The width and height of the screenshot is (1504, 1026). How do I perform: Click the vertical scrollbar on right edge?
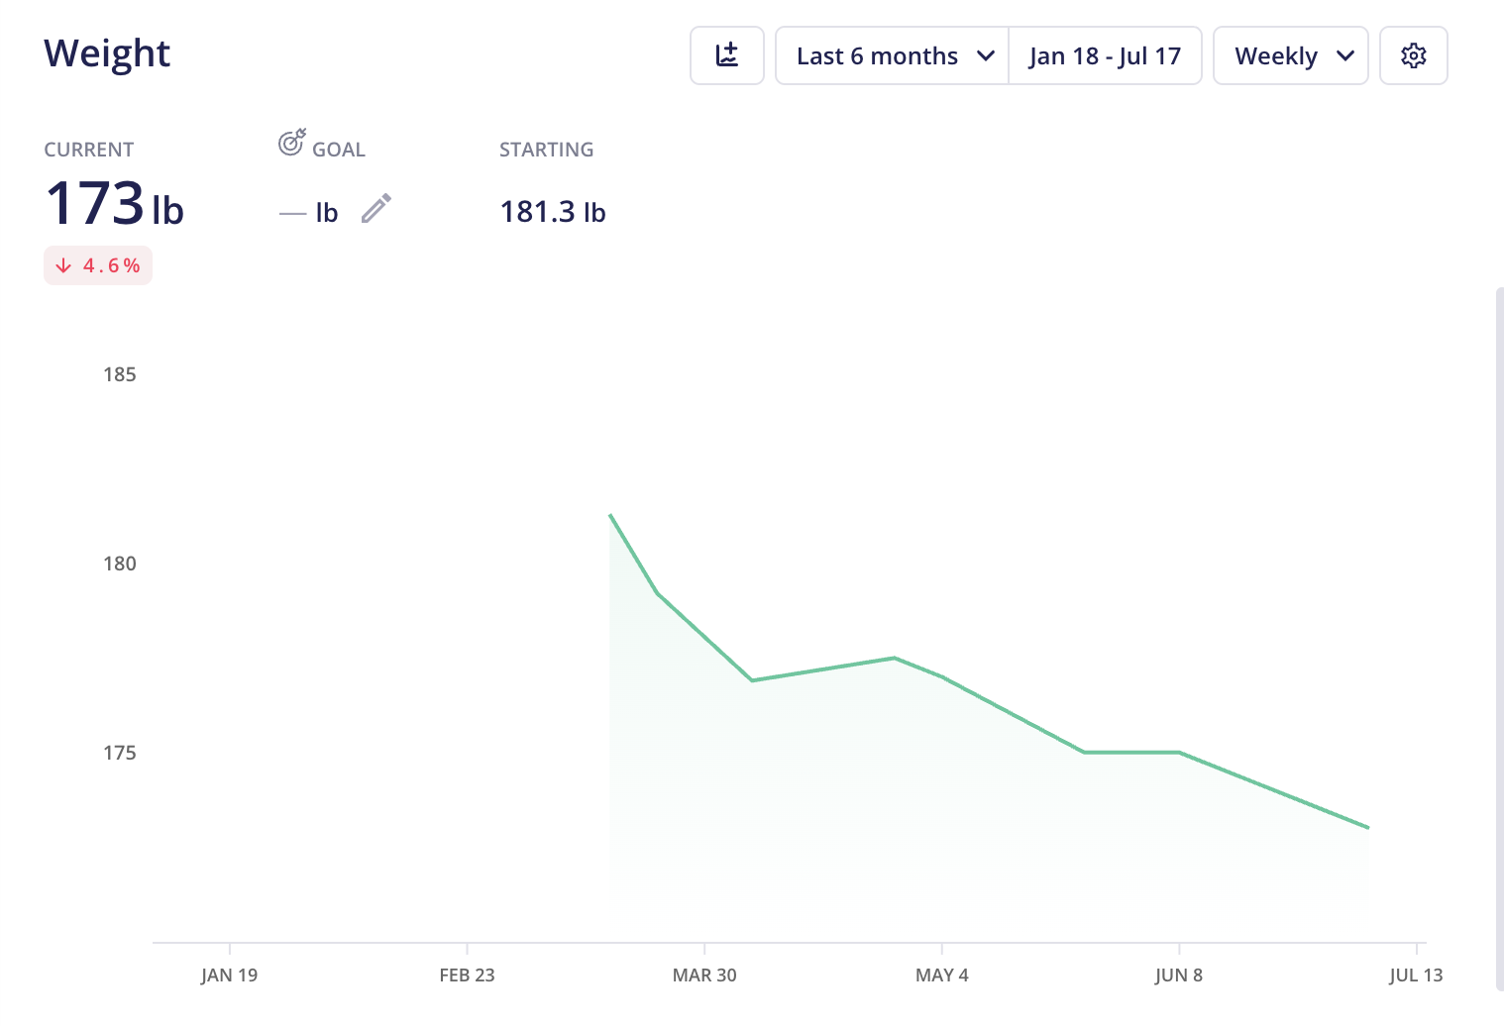[1500, 639]
